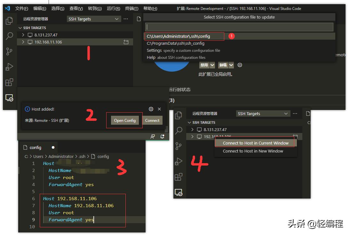This screenshot has height=235, width=350.
Task: Close the Host added notification
Action: coord(159,109)
